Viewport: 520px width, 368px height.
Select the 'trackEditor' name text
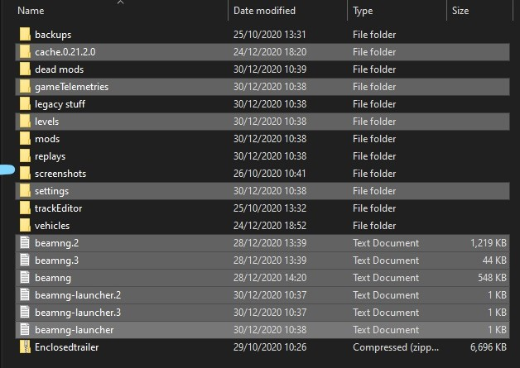pyautogui.click(x=58, y=208)
